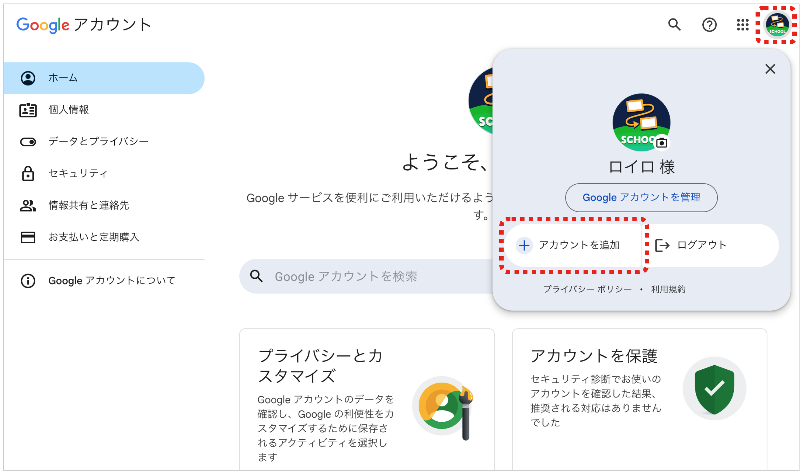Select 情報共有と連絡先 in sidebar
Viewport: 803px width, 474px height.
coord(89,205)
